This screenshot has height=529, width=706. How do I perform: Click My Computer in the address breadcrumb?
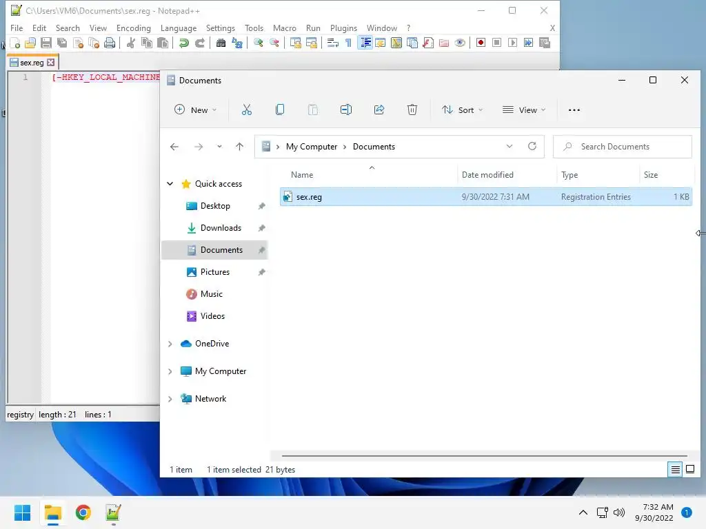tap(312, 147)
